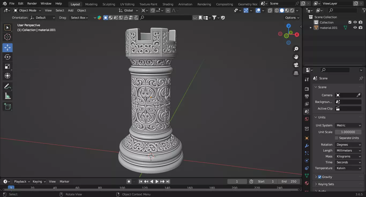The height and width of the screenshot is (197, 366).
Task: Open the Drag Select Box dropdown
Action: point(79,18)
